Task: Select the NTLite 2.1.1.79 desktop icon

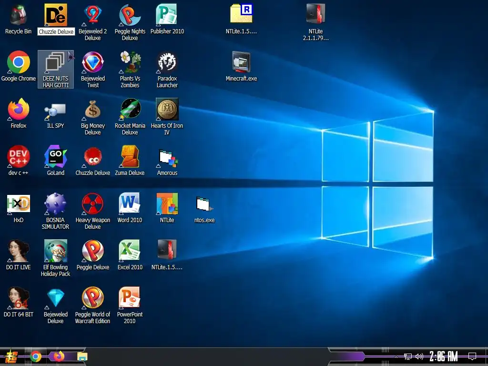Action: 315,22
